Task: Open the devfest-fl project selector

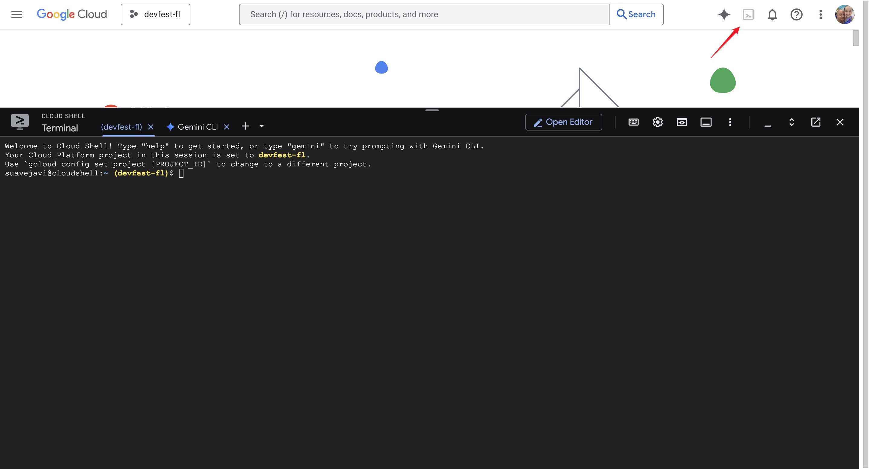Action: (155, 14)
